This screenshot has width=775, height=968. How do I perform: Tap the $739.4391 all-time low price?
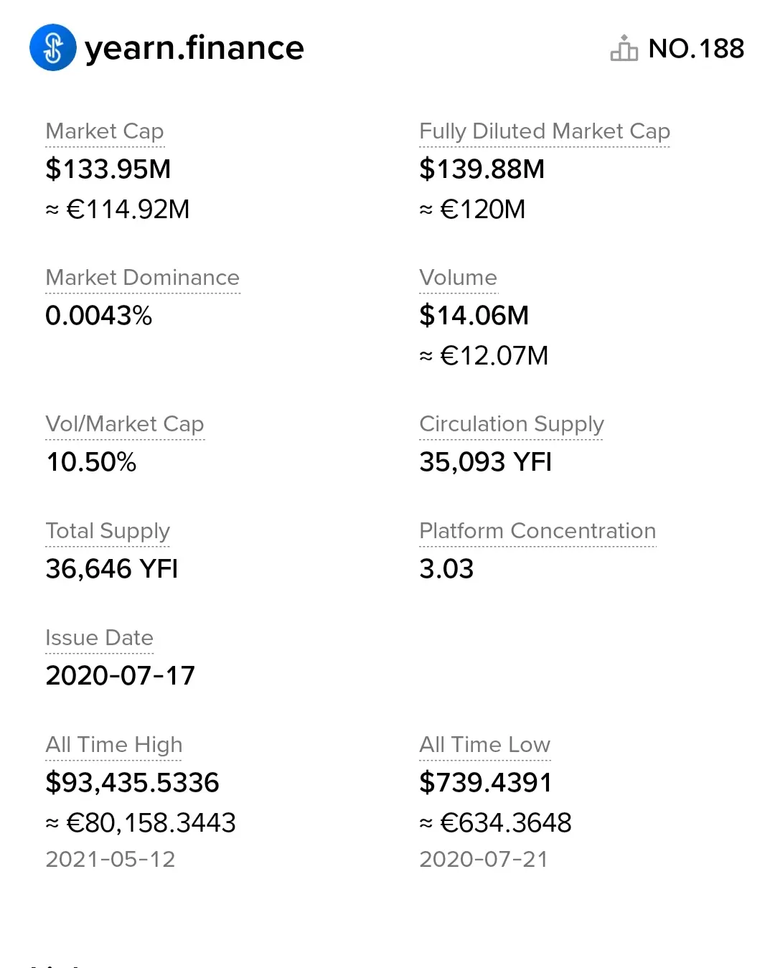click(x=485, y=782)
